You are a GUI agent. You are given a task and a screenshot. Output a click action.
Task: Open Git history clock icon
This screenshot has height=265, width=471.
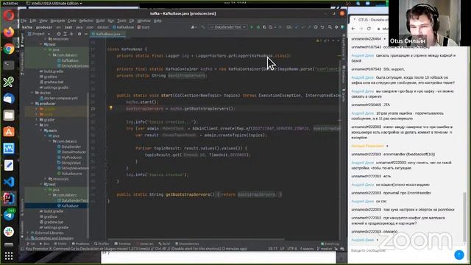pos(316,27)
